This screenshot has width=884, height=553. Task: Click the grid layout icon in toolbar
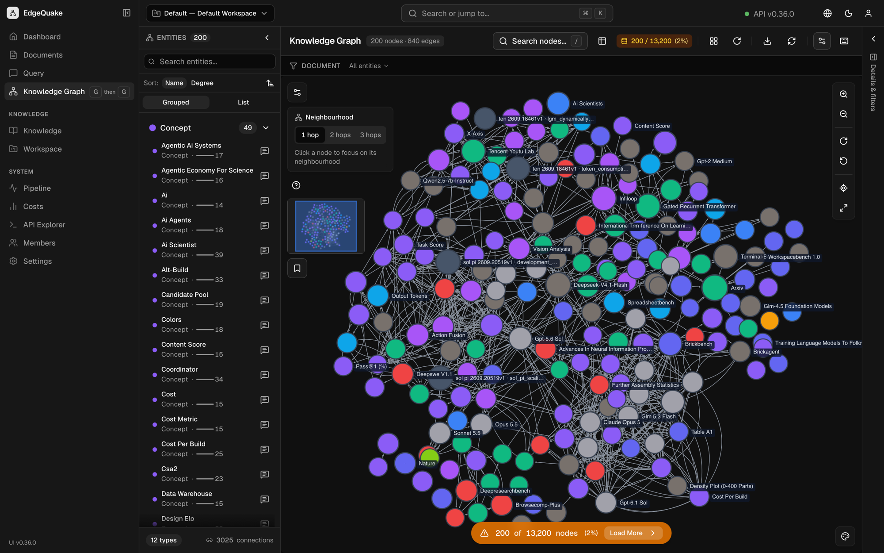coord(713,41)
